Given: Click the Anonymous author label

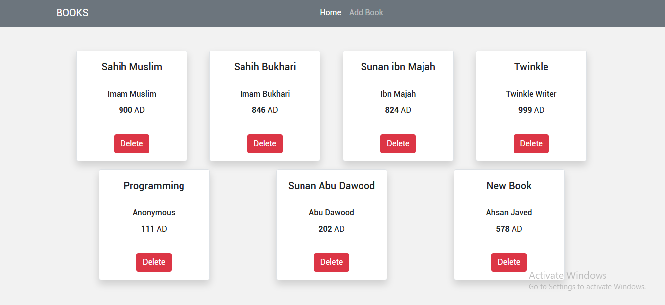Looking at the screenshot, I should [x=154, y=212].
